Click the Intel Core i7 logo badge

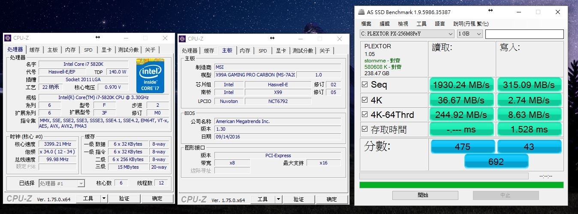tap(150, 76)
